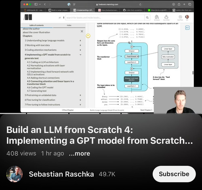Click the yellow scroll-to-top arrow icon
This screenshot has width=202, height=190.
click(88, 36)
